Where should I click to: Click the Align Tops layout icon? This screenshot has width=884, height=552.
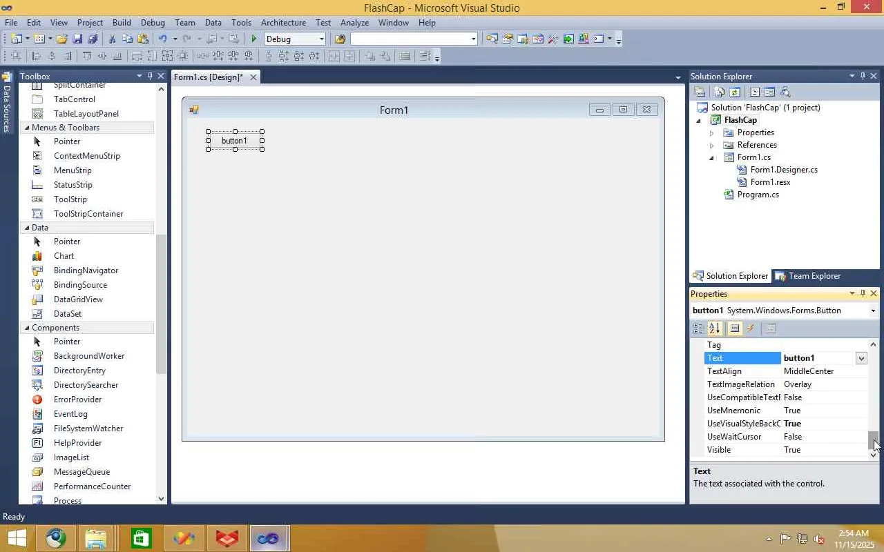[x=87, y=56]
